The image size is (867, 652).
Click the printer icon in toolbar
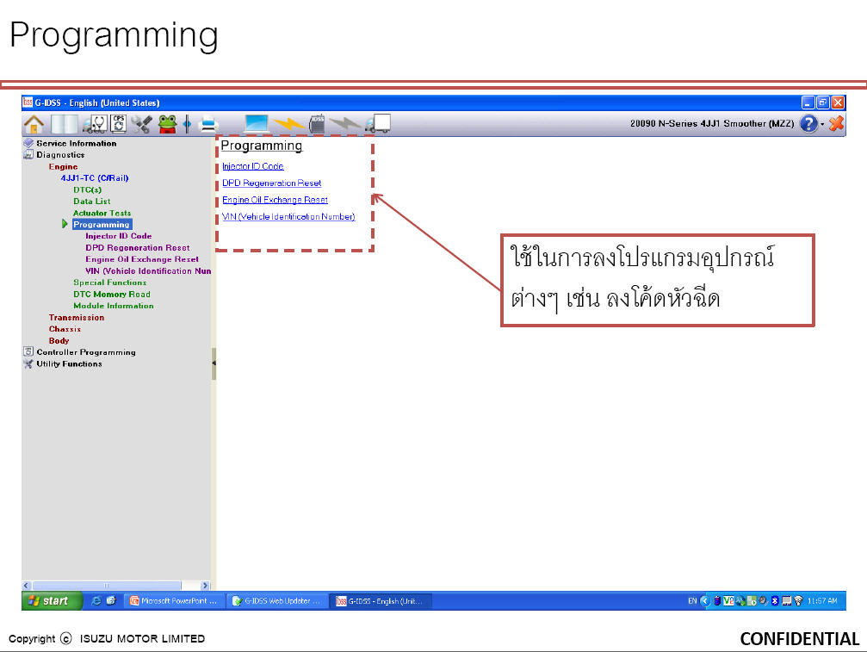coord(208,124)
